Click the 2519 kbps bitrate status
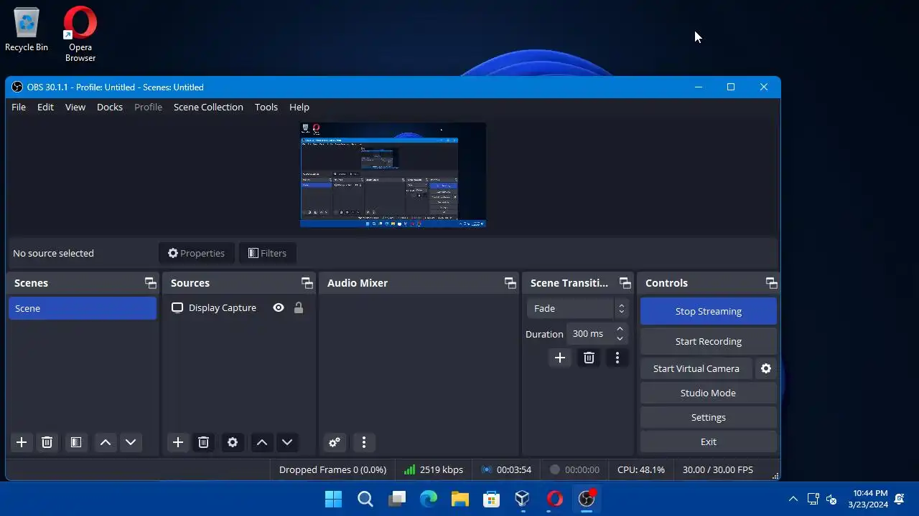This screenshot has width=919, height=516. click(434, 469)
